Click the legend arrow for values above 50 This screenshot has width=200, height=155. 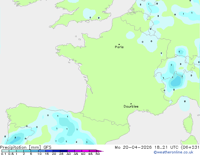pos(100,151)
